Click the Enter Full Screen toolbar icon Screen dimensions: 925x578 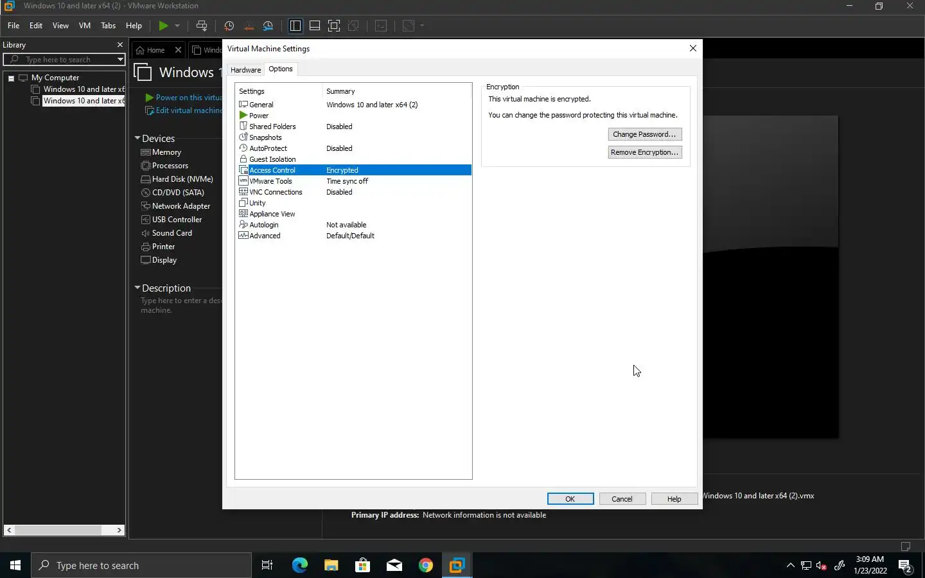point(334,26)
